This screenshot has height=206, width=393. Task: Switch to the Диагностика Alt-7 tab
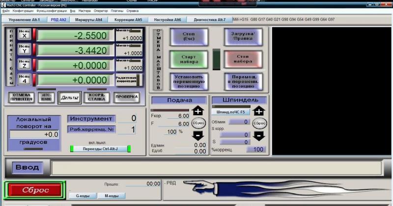[210, 20]
